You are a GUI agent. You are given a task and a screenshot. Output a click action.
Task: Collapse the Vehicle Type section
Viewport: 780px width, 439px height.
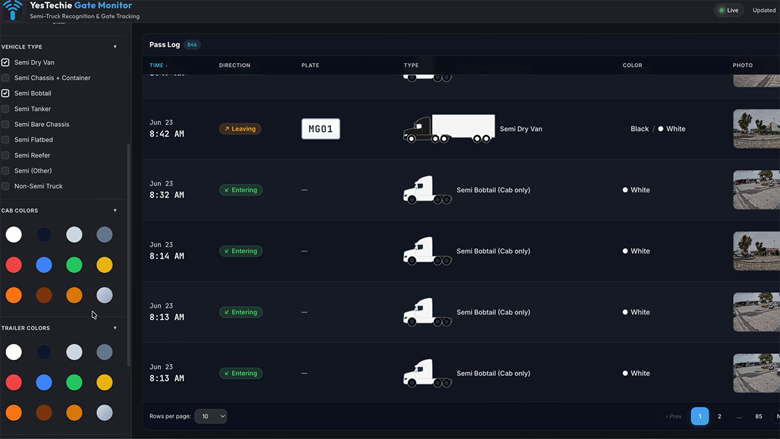pos(115,47)
